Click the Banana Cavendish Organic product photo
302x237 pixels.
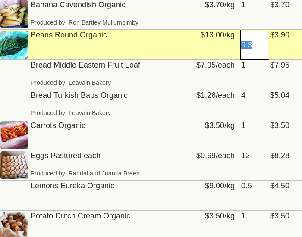[14, 14]
